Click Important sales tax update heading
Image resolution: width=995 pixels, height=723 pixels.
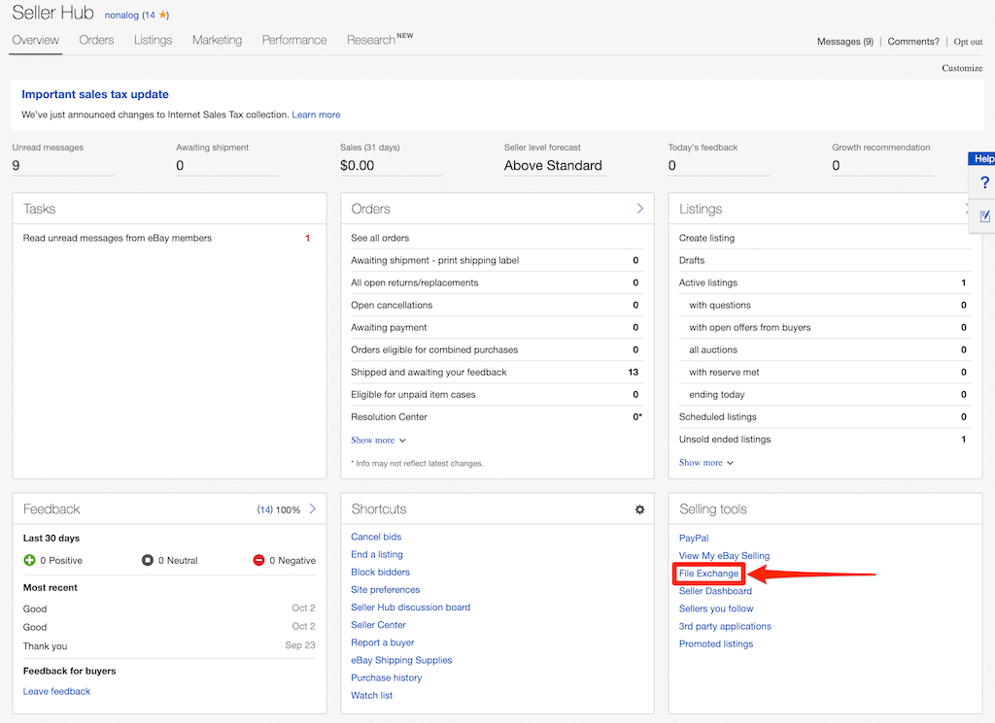pyautogui.click(x=95, y=94)
